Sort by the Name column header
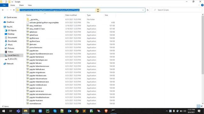The width and height of the screenshot is (204, 114). [x=29, y=15]
